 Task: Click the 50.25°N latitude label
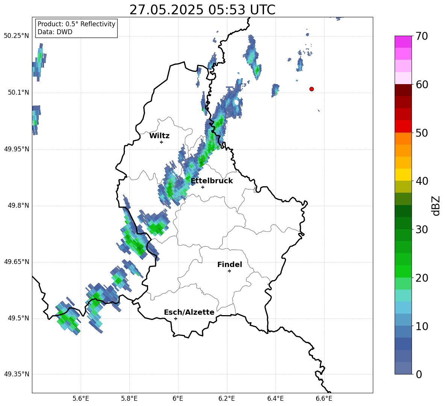point(17,36)
